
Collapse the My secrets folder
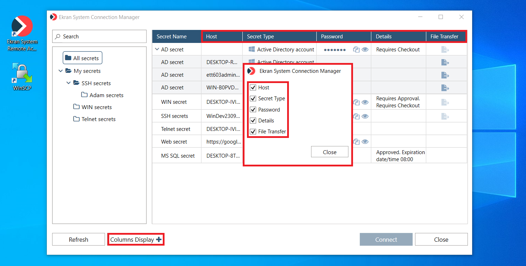tap(61, 71)
